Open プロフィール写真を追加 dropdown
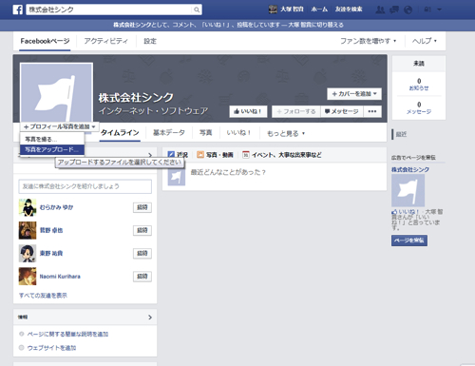475x366 pixels. coord(60,126)
